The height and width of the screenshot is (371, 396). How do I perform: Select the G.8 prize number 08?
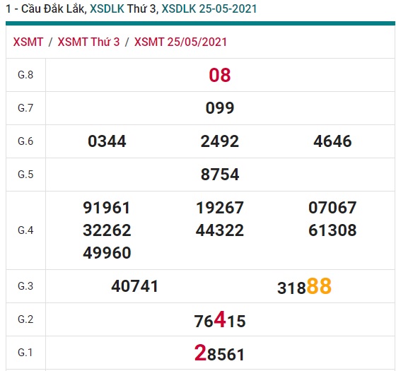click(220, 75)
